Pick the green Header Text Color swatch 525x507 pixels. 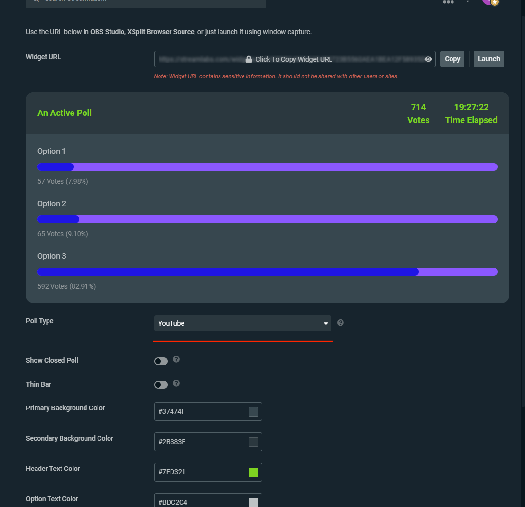coord(253,472)
